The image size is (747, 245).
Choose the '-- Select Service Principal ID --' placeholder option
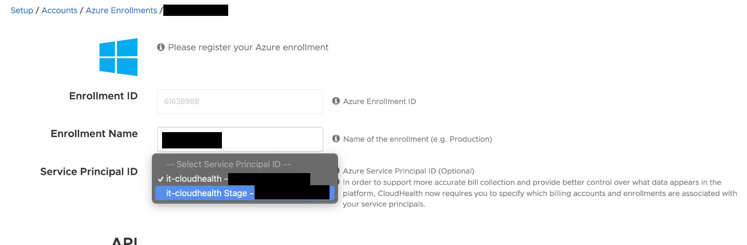228,164
